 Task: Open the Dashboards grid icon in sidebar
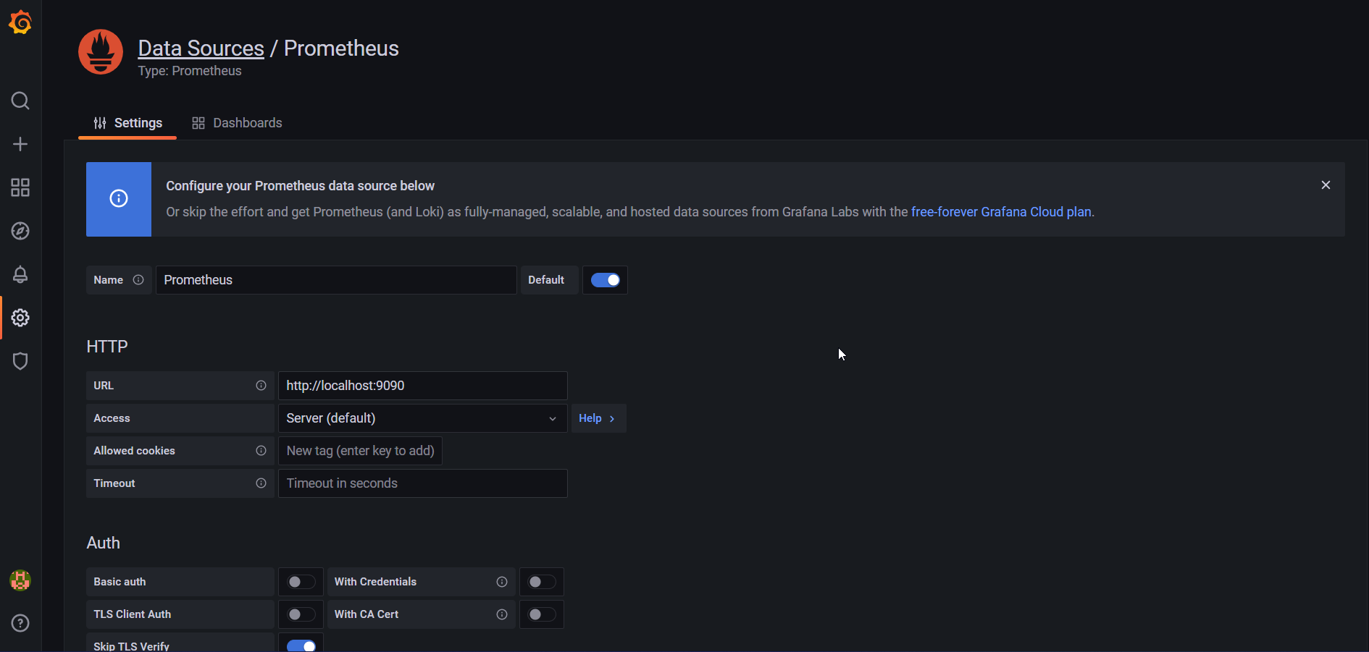pos(20,187)
